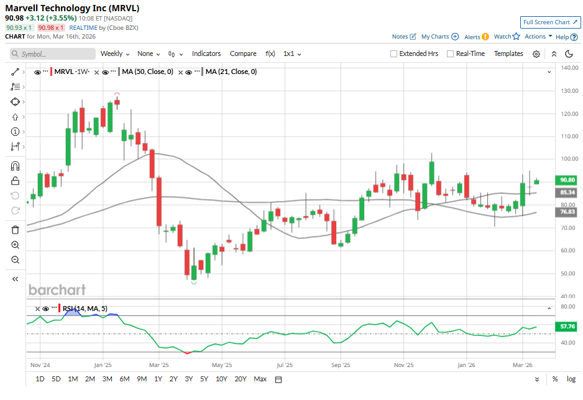Open the price measure tool

point(15,147)
